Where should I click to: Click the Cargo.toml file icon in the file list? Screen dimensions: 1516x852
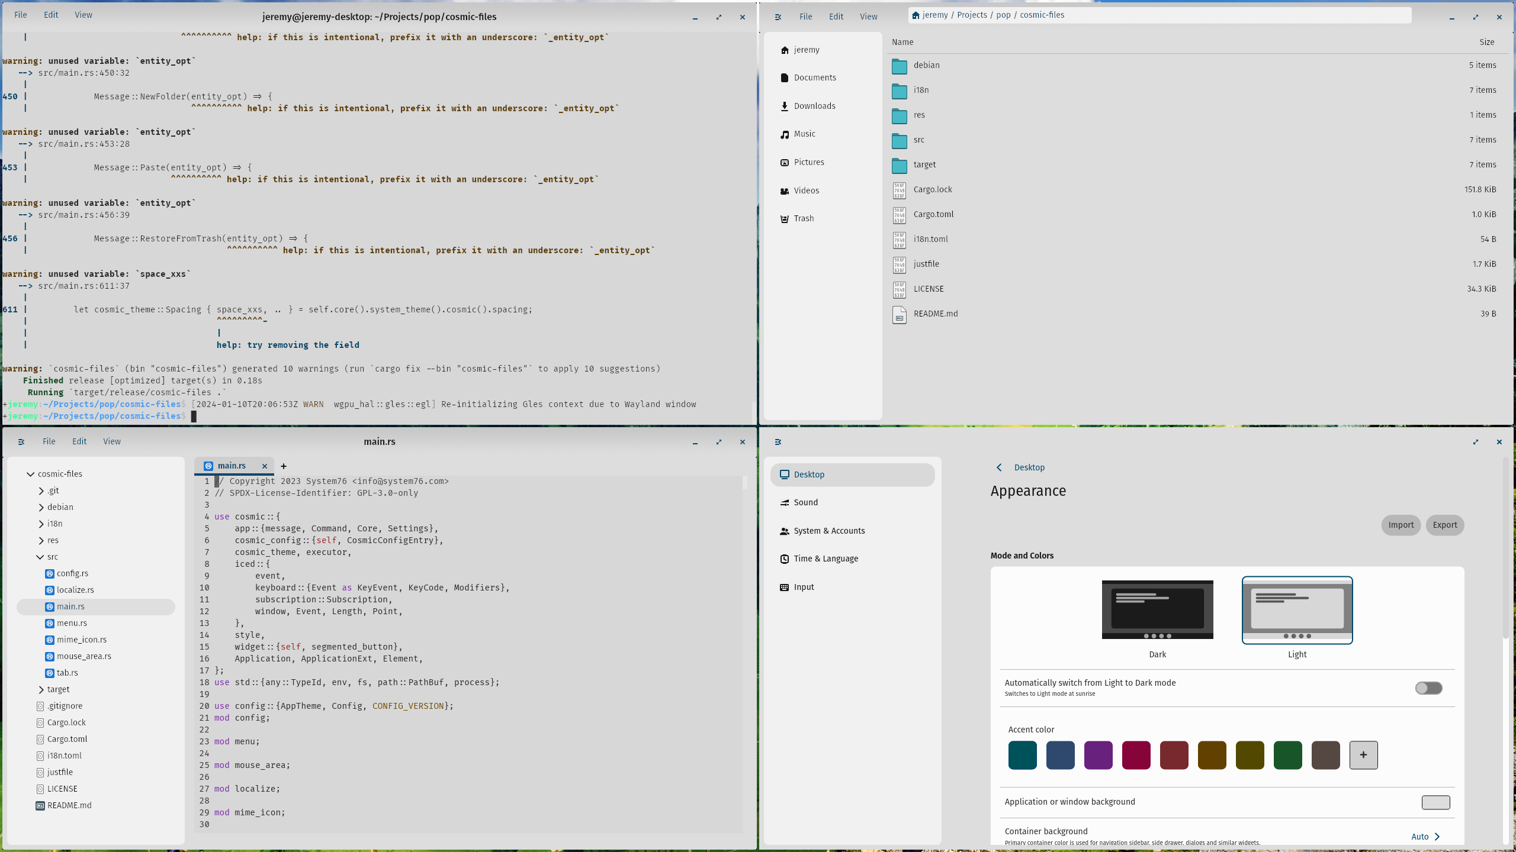899,215
